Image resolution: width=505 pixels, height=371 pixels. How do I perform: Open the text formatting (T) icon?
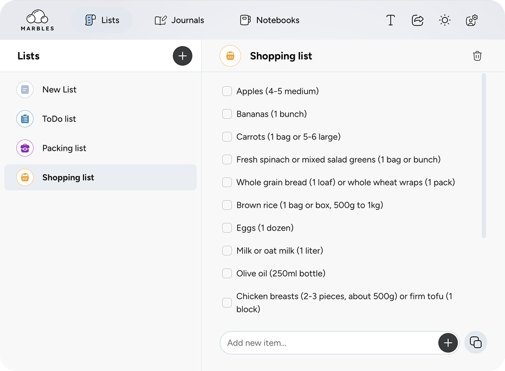390,20
